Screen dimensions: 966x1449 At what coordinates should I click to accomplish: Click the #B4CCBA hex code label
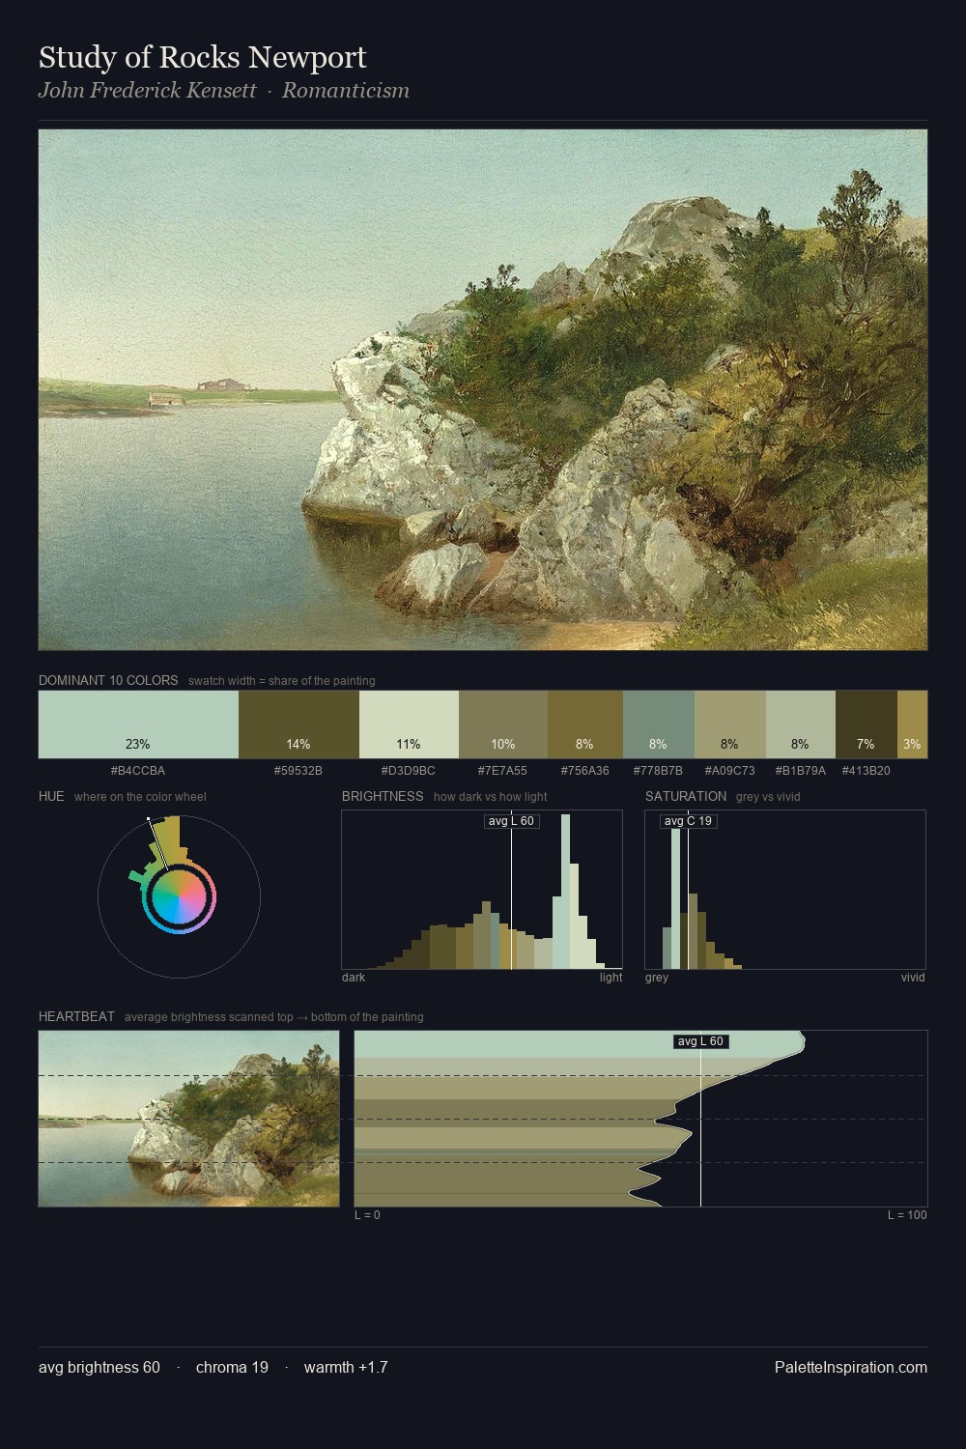click(x=138, y=771)
